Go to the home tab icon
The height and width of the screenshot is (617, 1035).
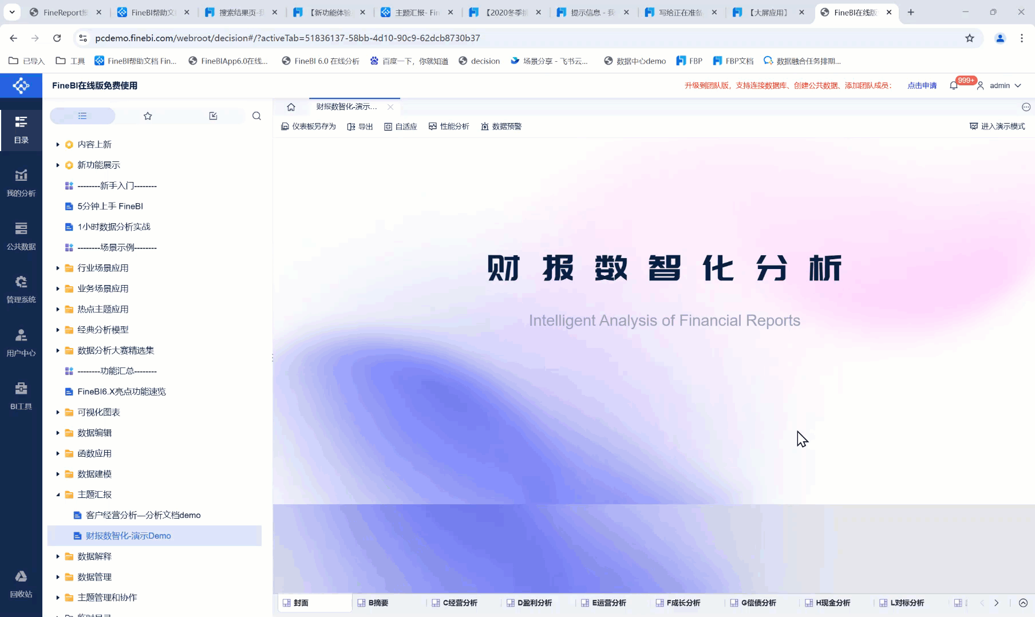291,107
